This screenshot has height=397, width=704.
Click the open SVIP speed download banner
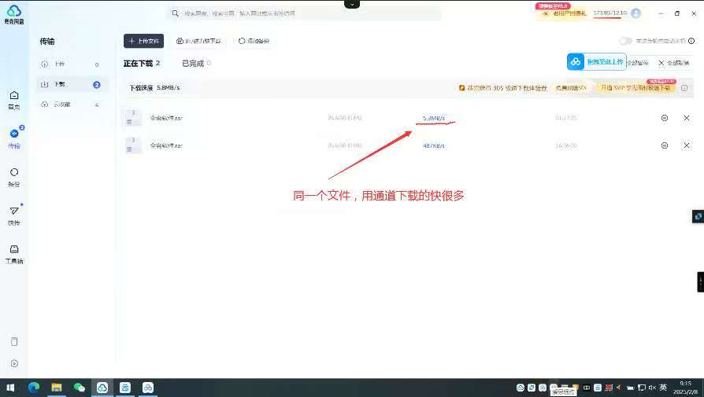click(635, 88)
